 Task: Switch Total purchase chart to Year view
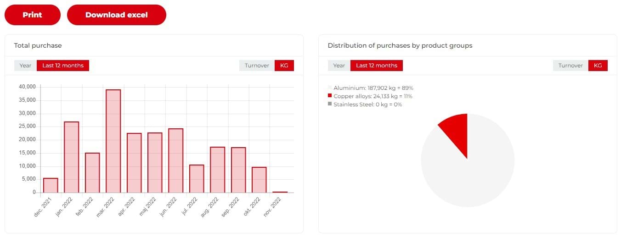(25, 66)
